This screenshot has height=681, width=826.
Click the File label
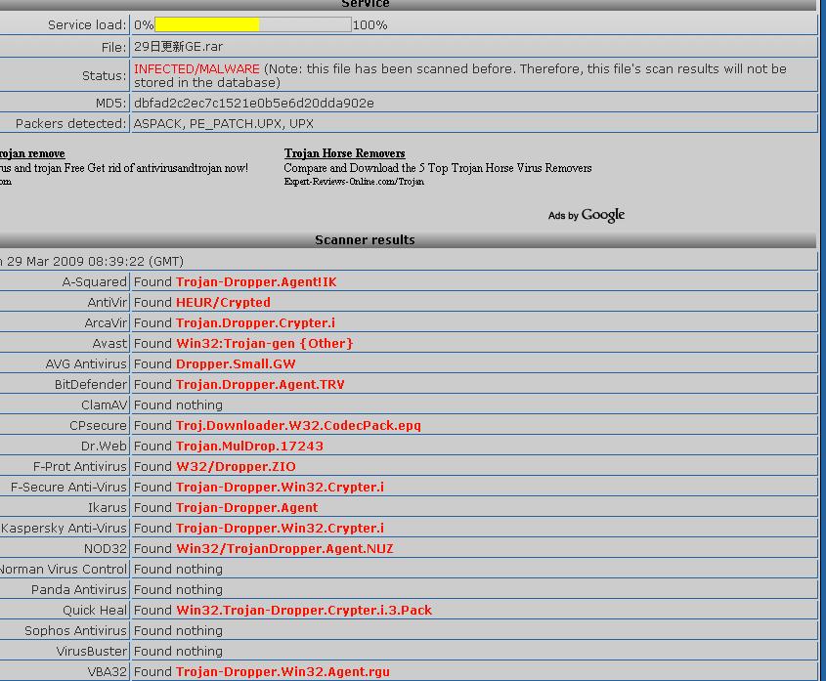pyautogui.click(x=113, y=48)
